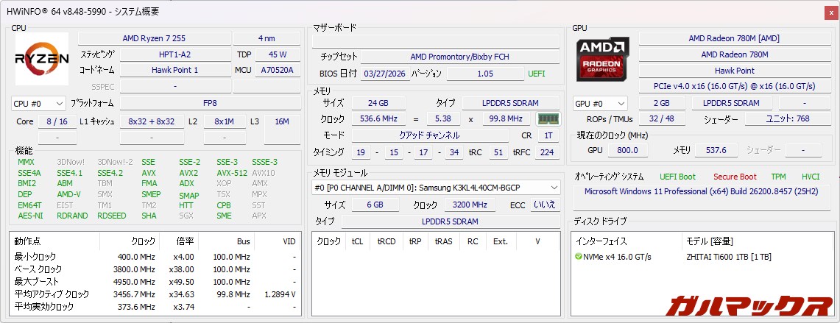
Task: Select the 平均実効クロック row
Action: [x=155, y=306]
